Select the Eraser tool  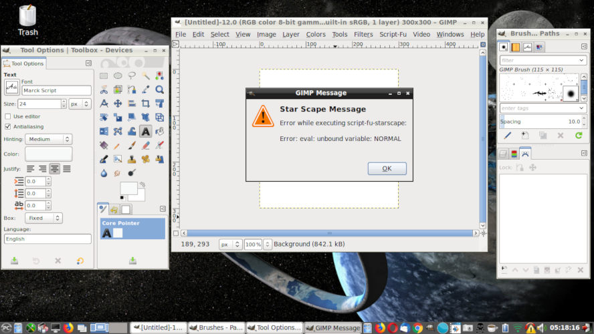(x=146, y=145)
